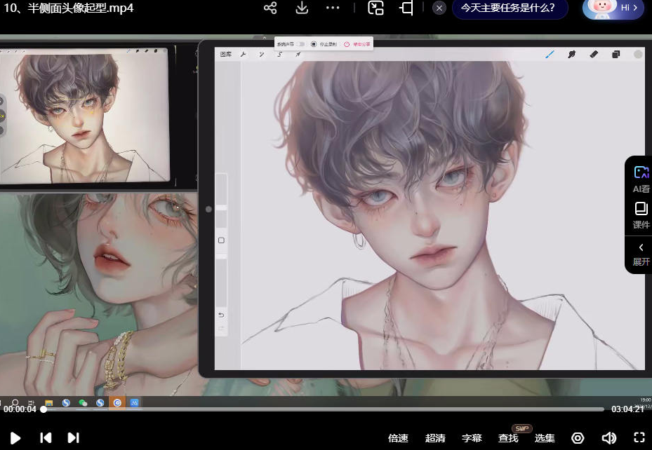Open the Adjustments magic wand menu
652x450 pixels.
tap(260, 54)
